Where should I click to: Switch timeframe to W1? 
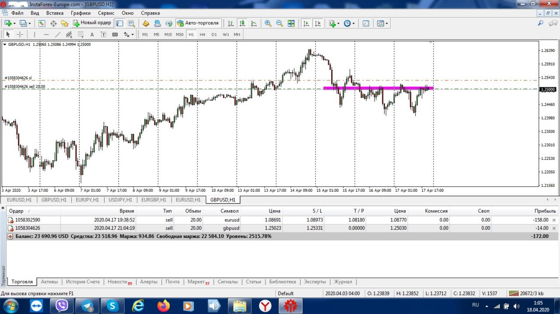(x=226, y=35)
